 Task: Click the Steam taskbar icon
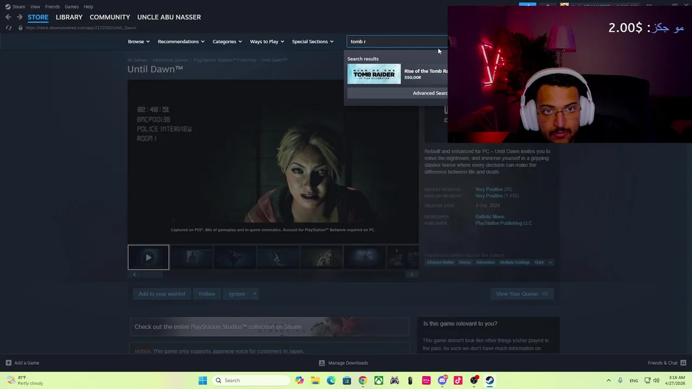[490, 380]
